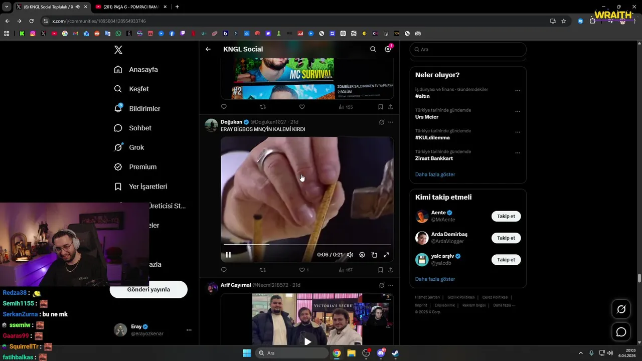
Task: Enter video fullscreen mode
Action: point(386,255)
